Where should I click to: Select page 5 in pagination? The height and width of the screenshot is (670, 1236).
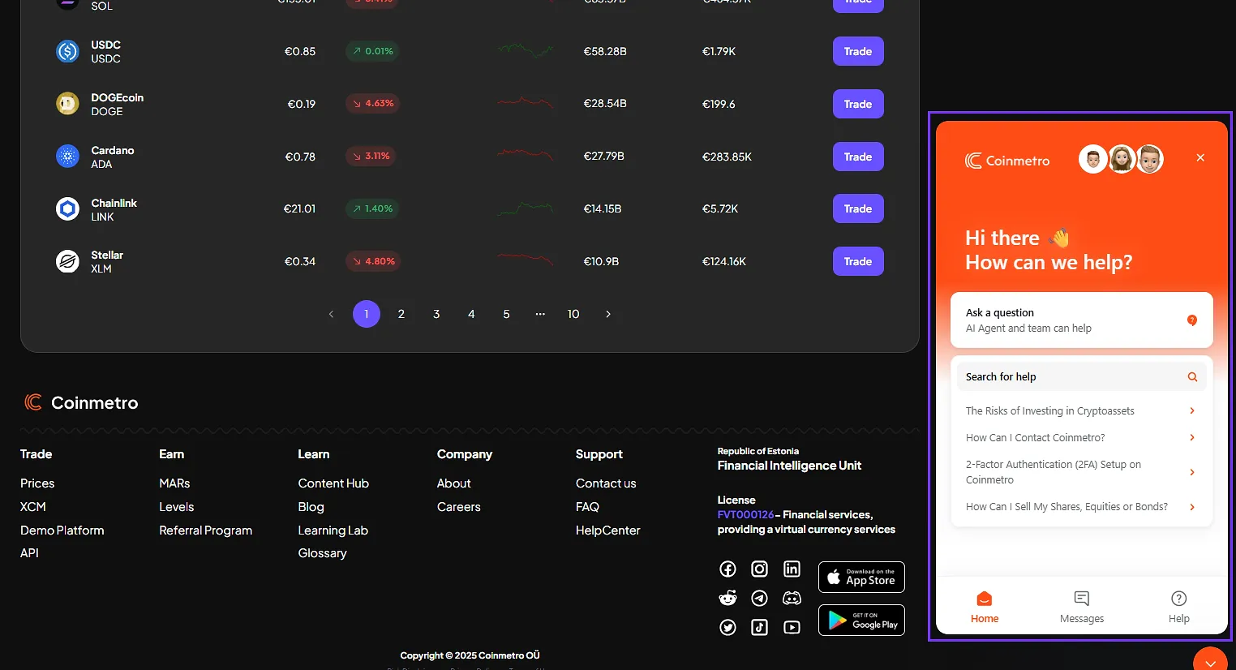tap(506, 314)
